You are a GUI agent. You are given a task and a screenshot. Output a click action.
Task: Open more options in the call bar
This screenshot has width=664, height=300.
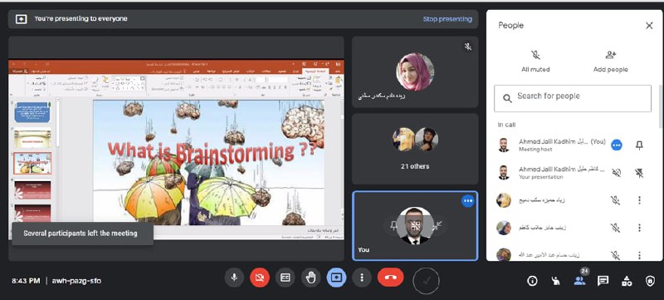362,278
